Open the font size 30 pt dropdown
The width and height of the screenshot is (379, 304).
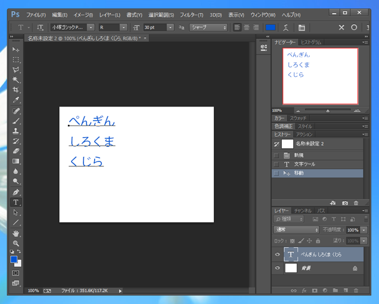(171, 27)
